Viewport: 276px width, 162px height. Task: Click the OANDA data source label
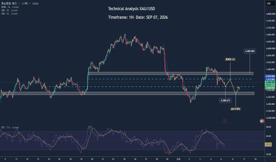tap(35, 4)
